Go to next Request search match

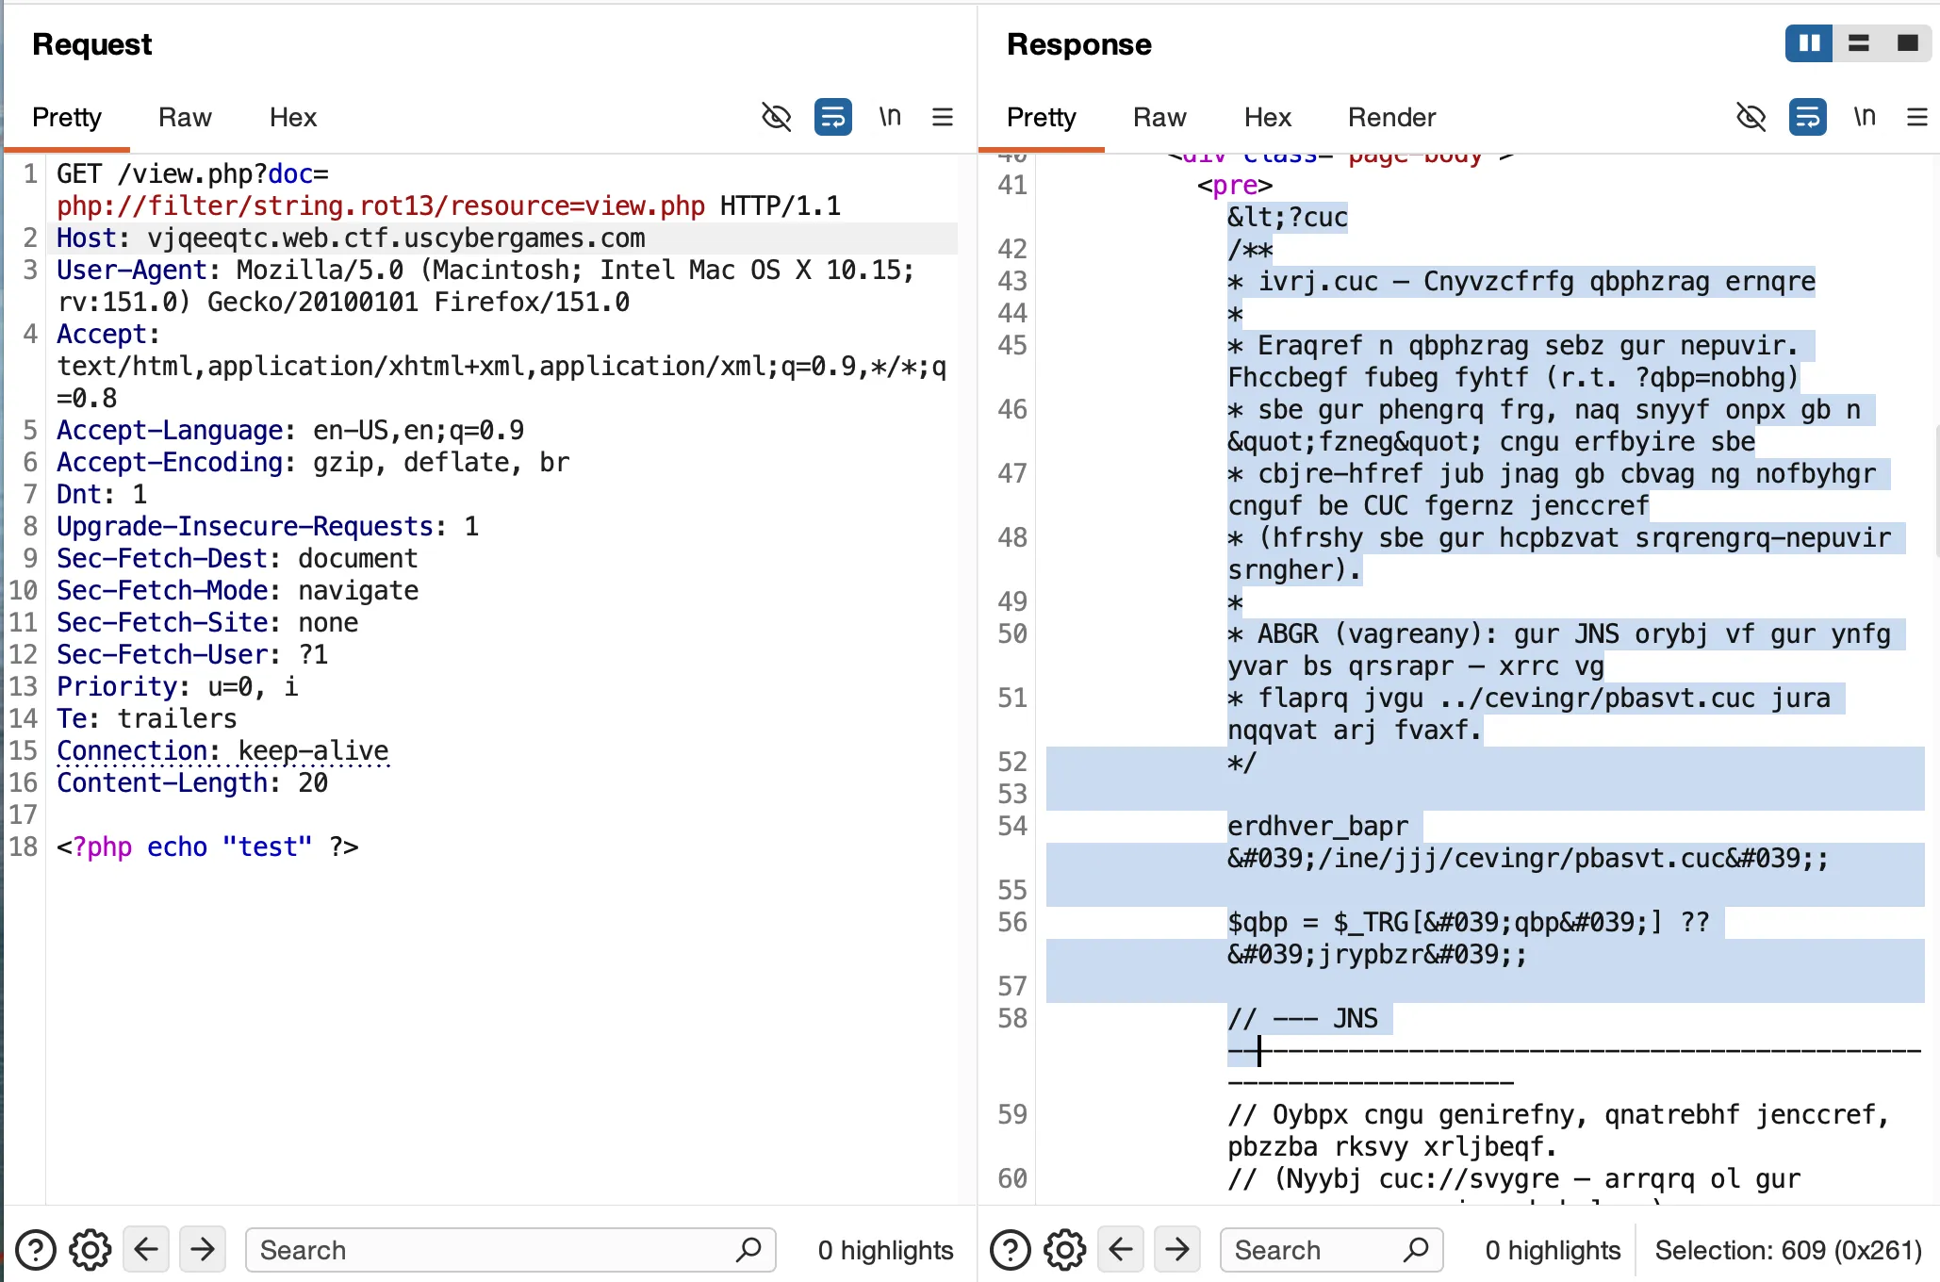(203, 1250)
